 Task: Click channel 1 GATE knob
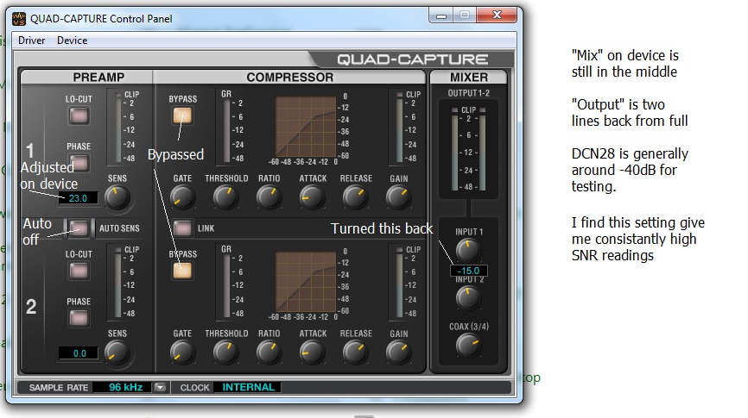click(x=182, y=197)
